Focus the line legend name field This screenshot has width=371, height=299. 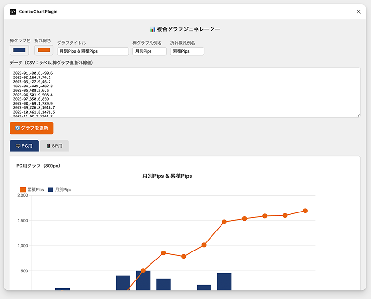point(187,51)
